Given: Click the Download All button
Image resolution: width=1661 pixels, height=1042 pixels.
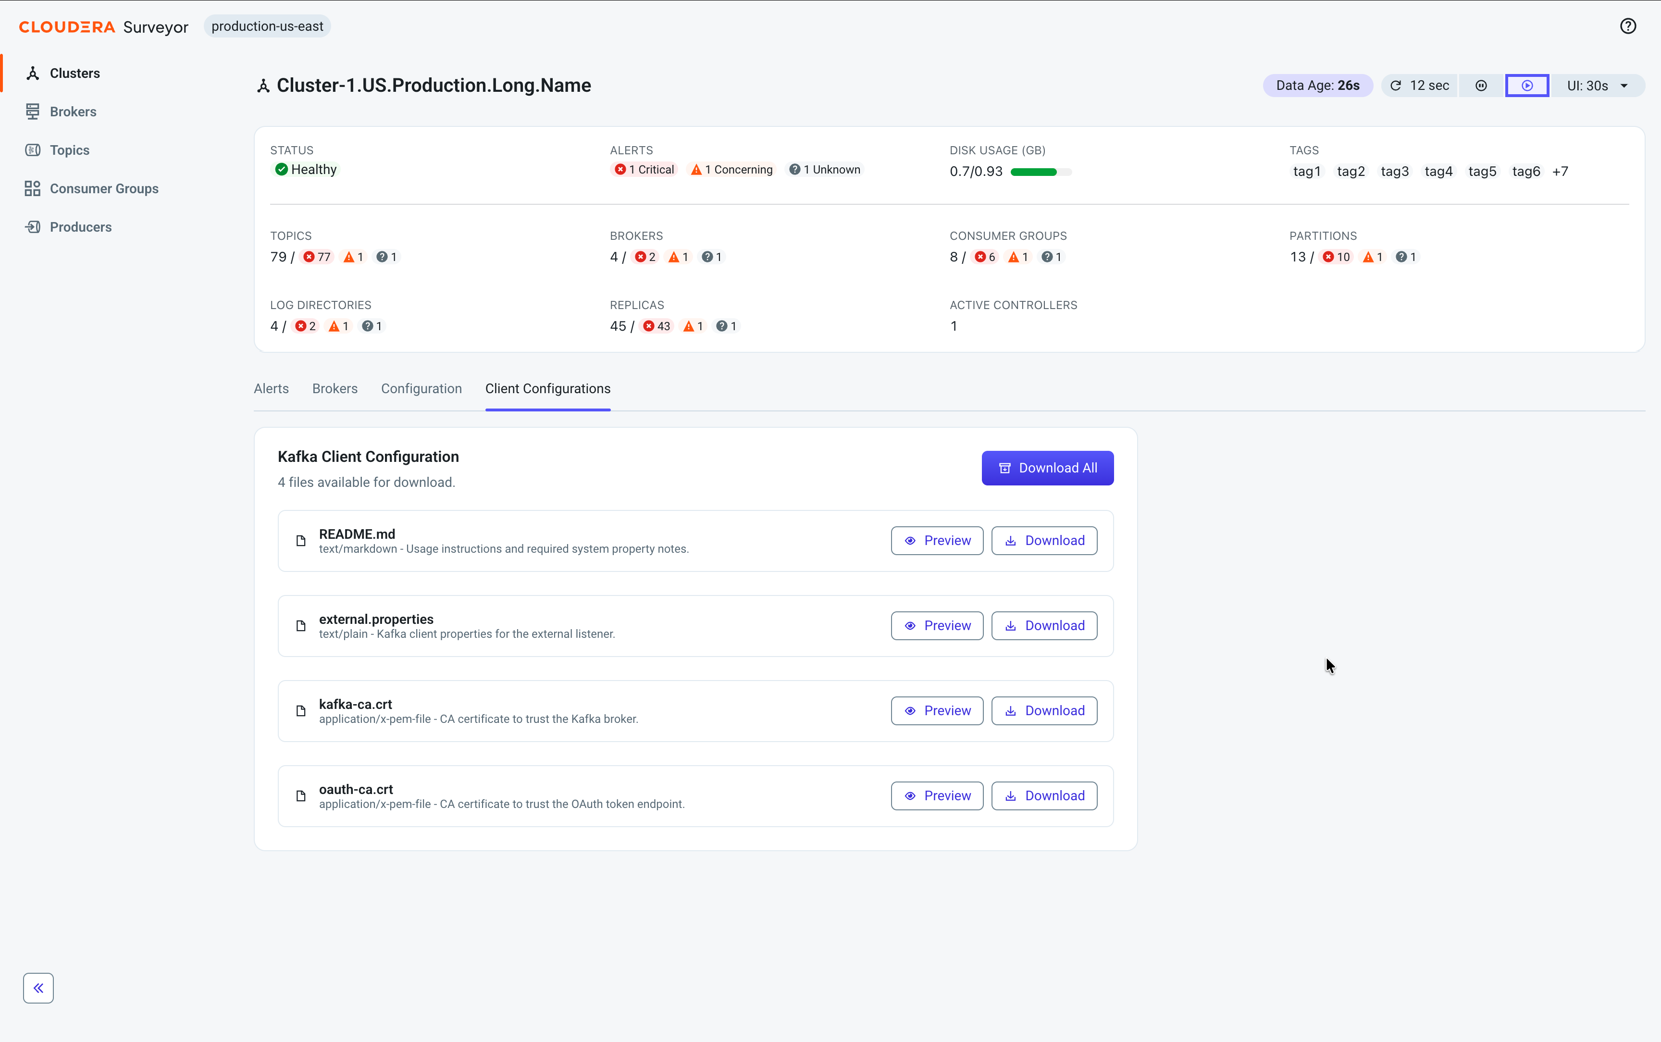Looking at the screenshot, I should [x=1047, y=468].
